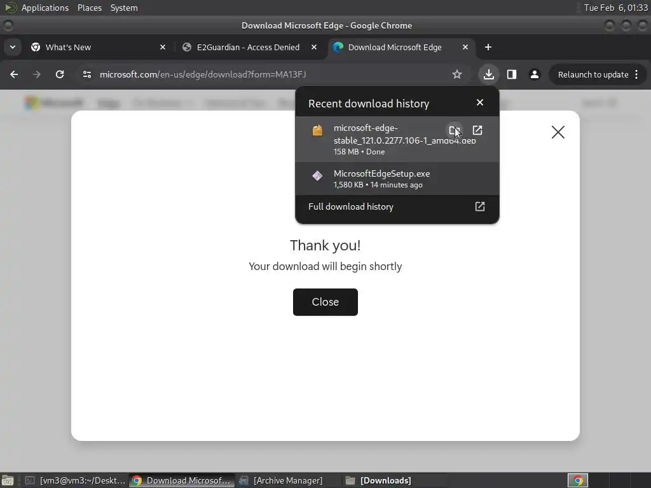Close the What's New tab

click(163, 47)
